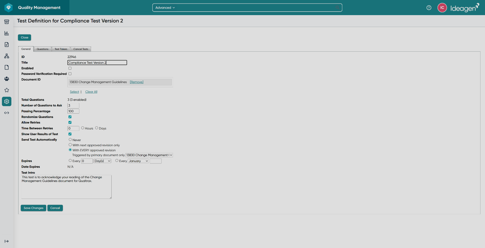Toggle the Enabled checkbox
Viewport: 485px width, 248px height.
tap(70, 68)
